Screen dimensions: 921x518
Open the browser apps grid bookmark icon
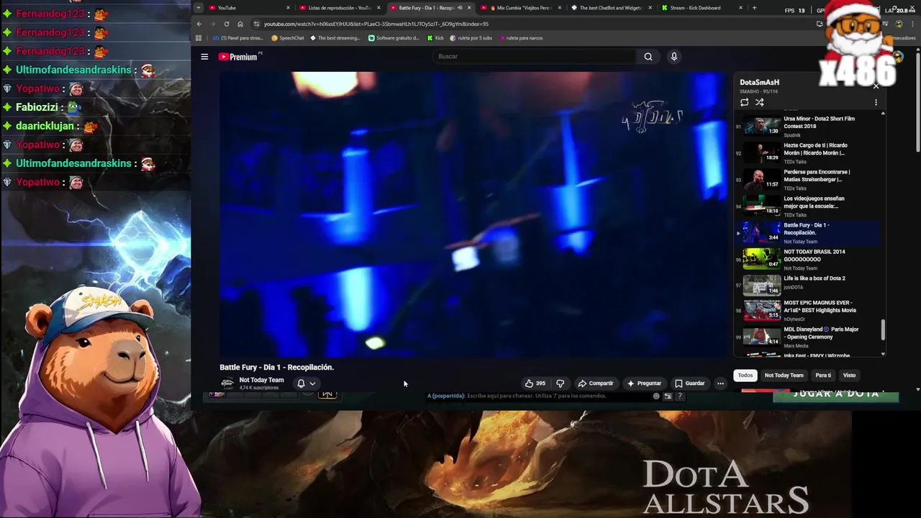pyautogui.click(x=199, y=38)
